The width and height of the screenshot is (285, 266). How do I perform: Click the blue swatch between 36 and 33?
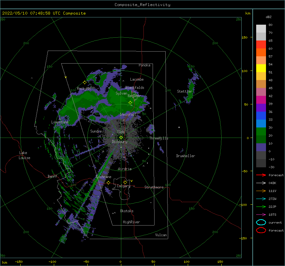pyautogui.click(x=261, y=115)
